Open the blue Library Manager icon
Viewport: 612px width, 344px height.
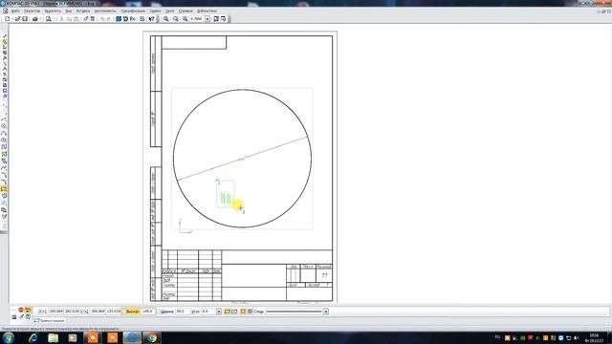(119, 19)
